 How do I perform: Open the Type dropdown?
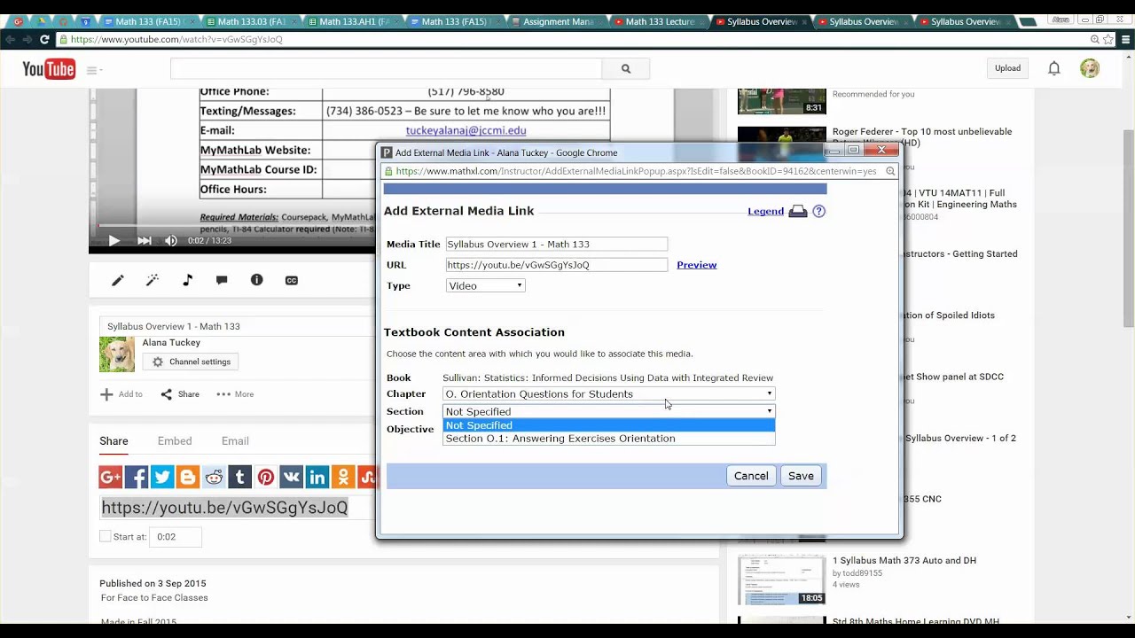pos(485,285)
